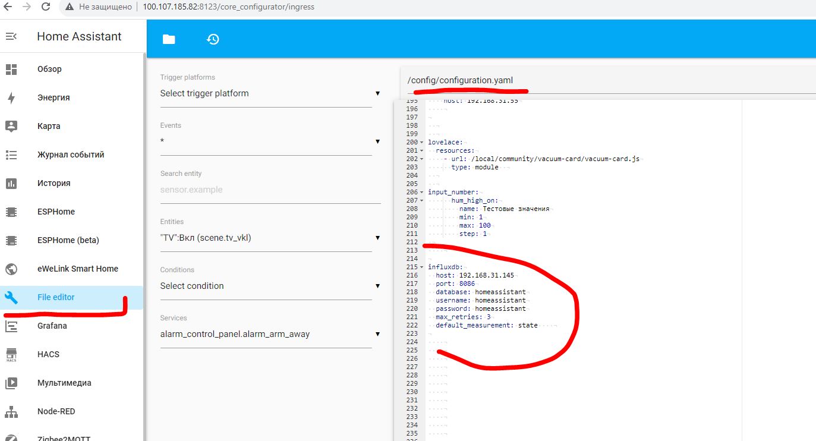Screen dimensions: 816x441
Task: Click the Карта map icon
Action: point(11,126)
